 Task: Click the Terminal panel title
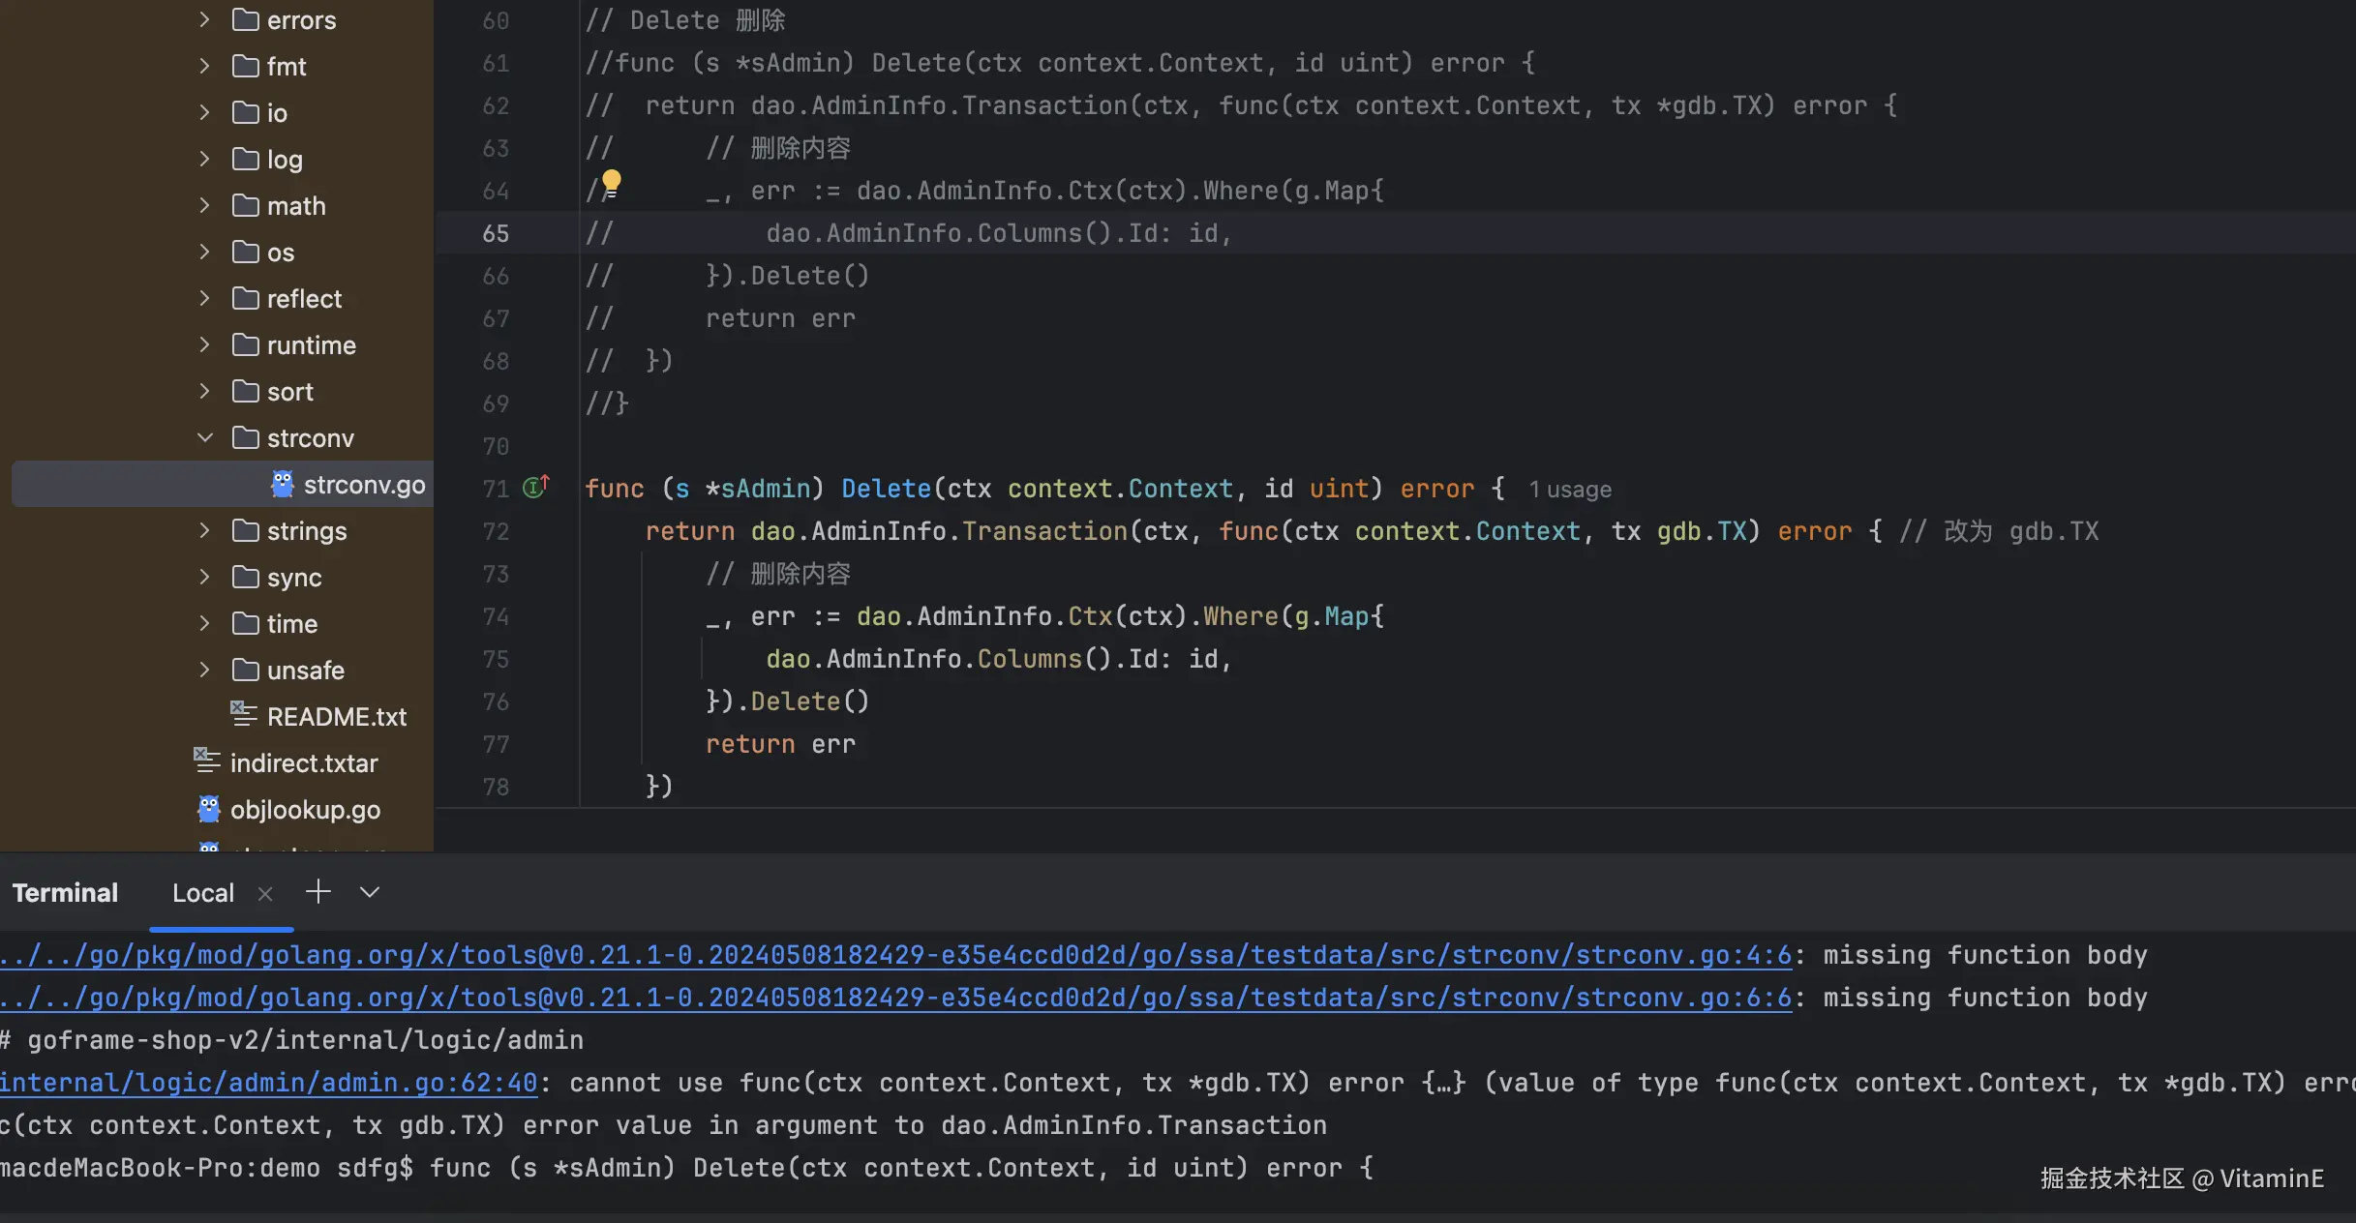(65, 893)
